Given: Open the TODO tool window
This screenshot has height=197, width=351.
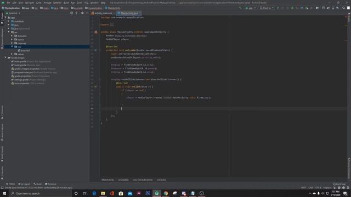Looking at the screenshot, I should 10,184.
